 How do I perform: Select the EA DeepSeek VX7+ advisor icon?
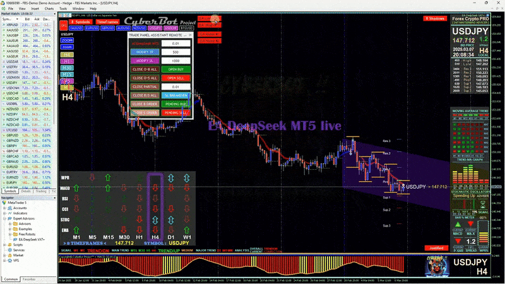click(x=15, y=240)
